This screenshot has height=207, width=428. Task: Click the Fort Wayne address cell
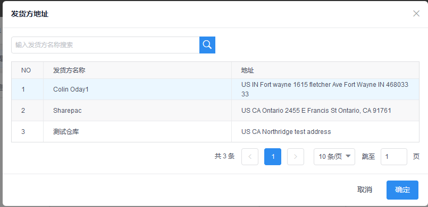(x=325, y=89)
